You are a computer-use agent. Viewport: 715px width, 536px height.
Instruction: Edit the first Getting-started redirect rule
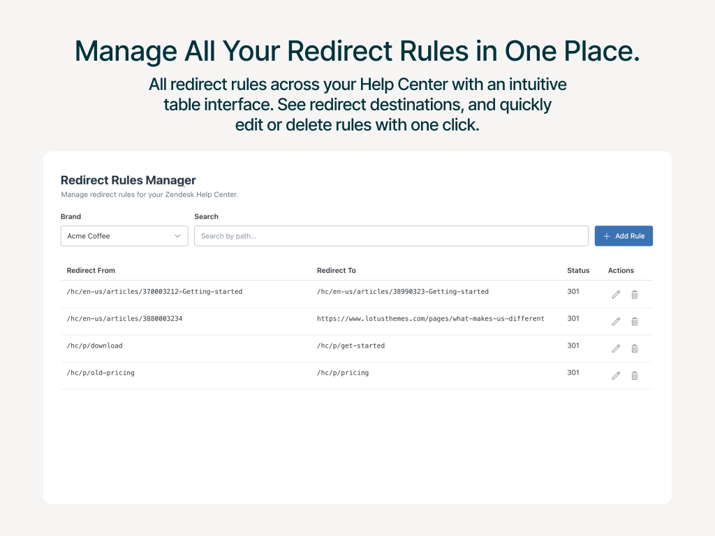coord(616,295)
